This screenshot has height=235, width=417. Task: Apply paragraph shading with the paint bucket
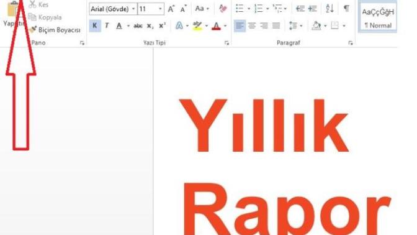(316, 25)
